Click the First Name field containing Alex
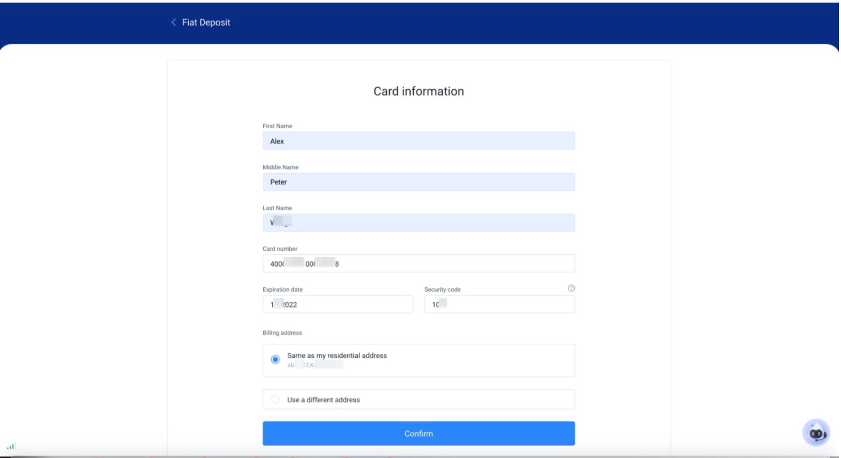 point(418,141)
